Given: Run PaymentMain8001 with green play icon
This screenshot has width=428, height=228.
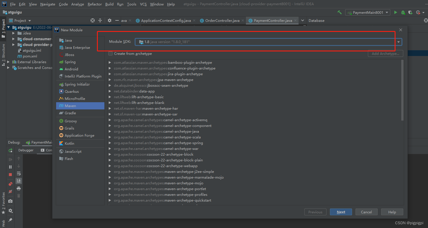Looking at the screenshot, I should tap(396, 12).
